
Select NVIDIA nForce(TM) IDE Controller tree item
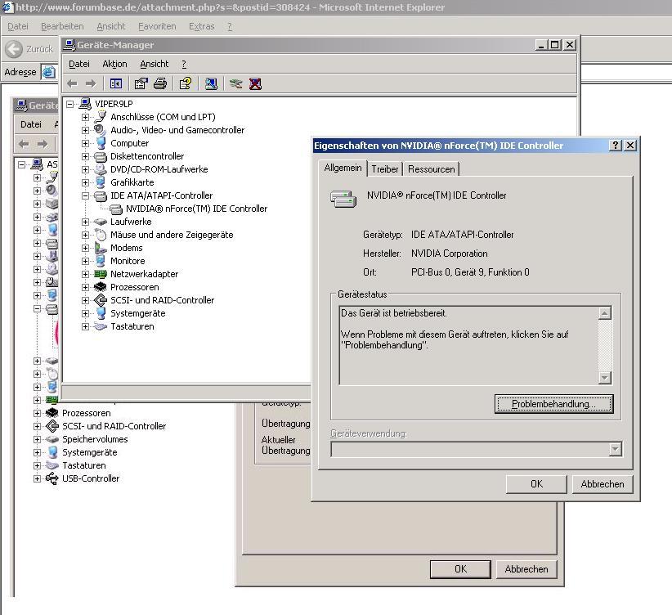coord(196,209)
